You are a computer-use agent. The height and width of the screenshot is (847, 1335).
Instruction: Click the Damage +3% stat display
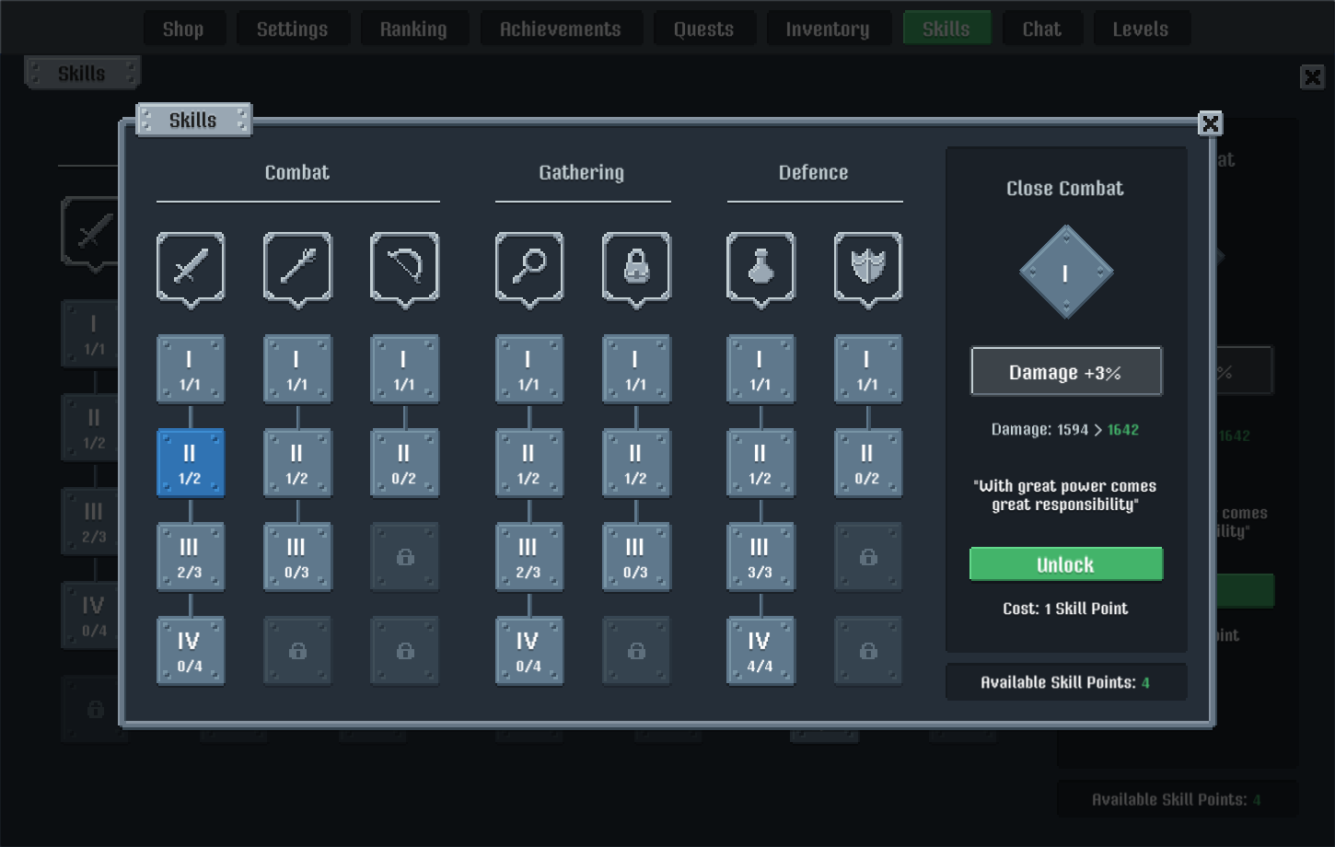[1065, 371]
